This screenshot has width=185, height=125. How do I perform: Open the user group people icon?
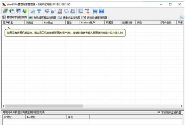tap(25, 11)
